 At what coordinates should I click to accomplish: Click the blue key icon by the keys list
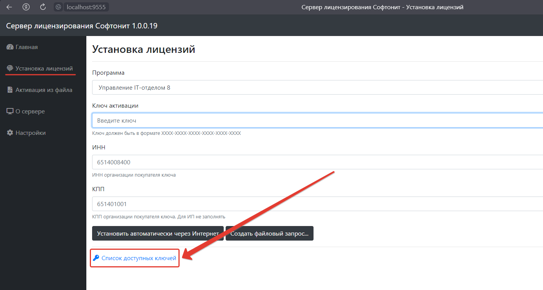click(96, 258)
